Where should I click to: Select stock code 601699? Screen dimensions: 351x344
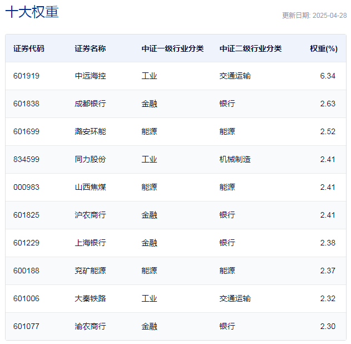pyautogui.click(x=26, y=131)
